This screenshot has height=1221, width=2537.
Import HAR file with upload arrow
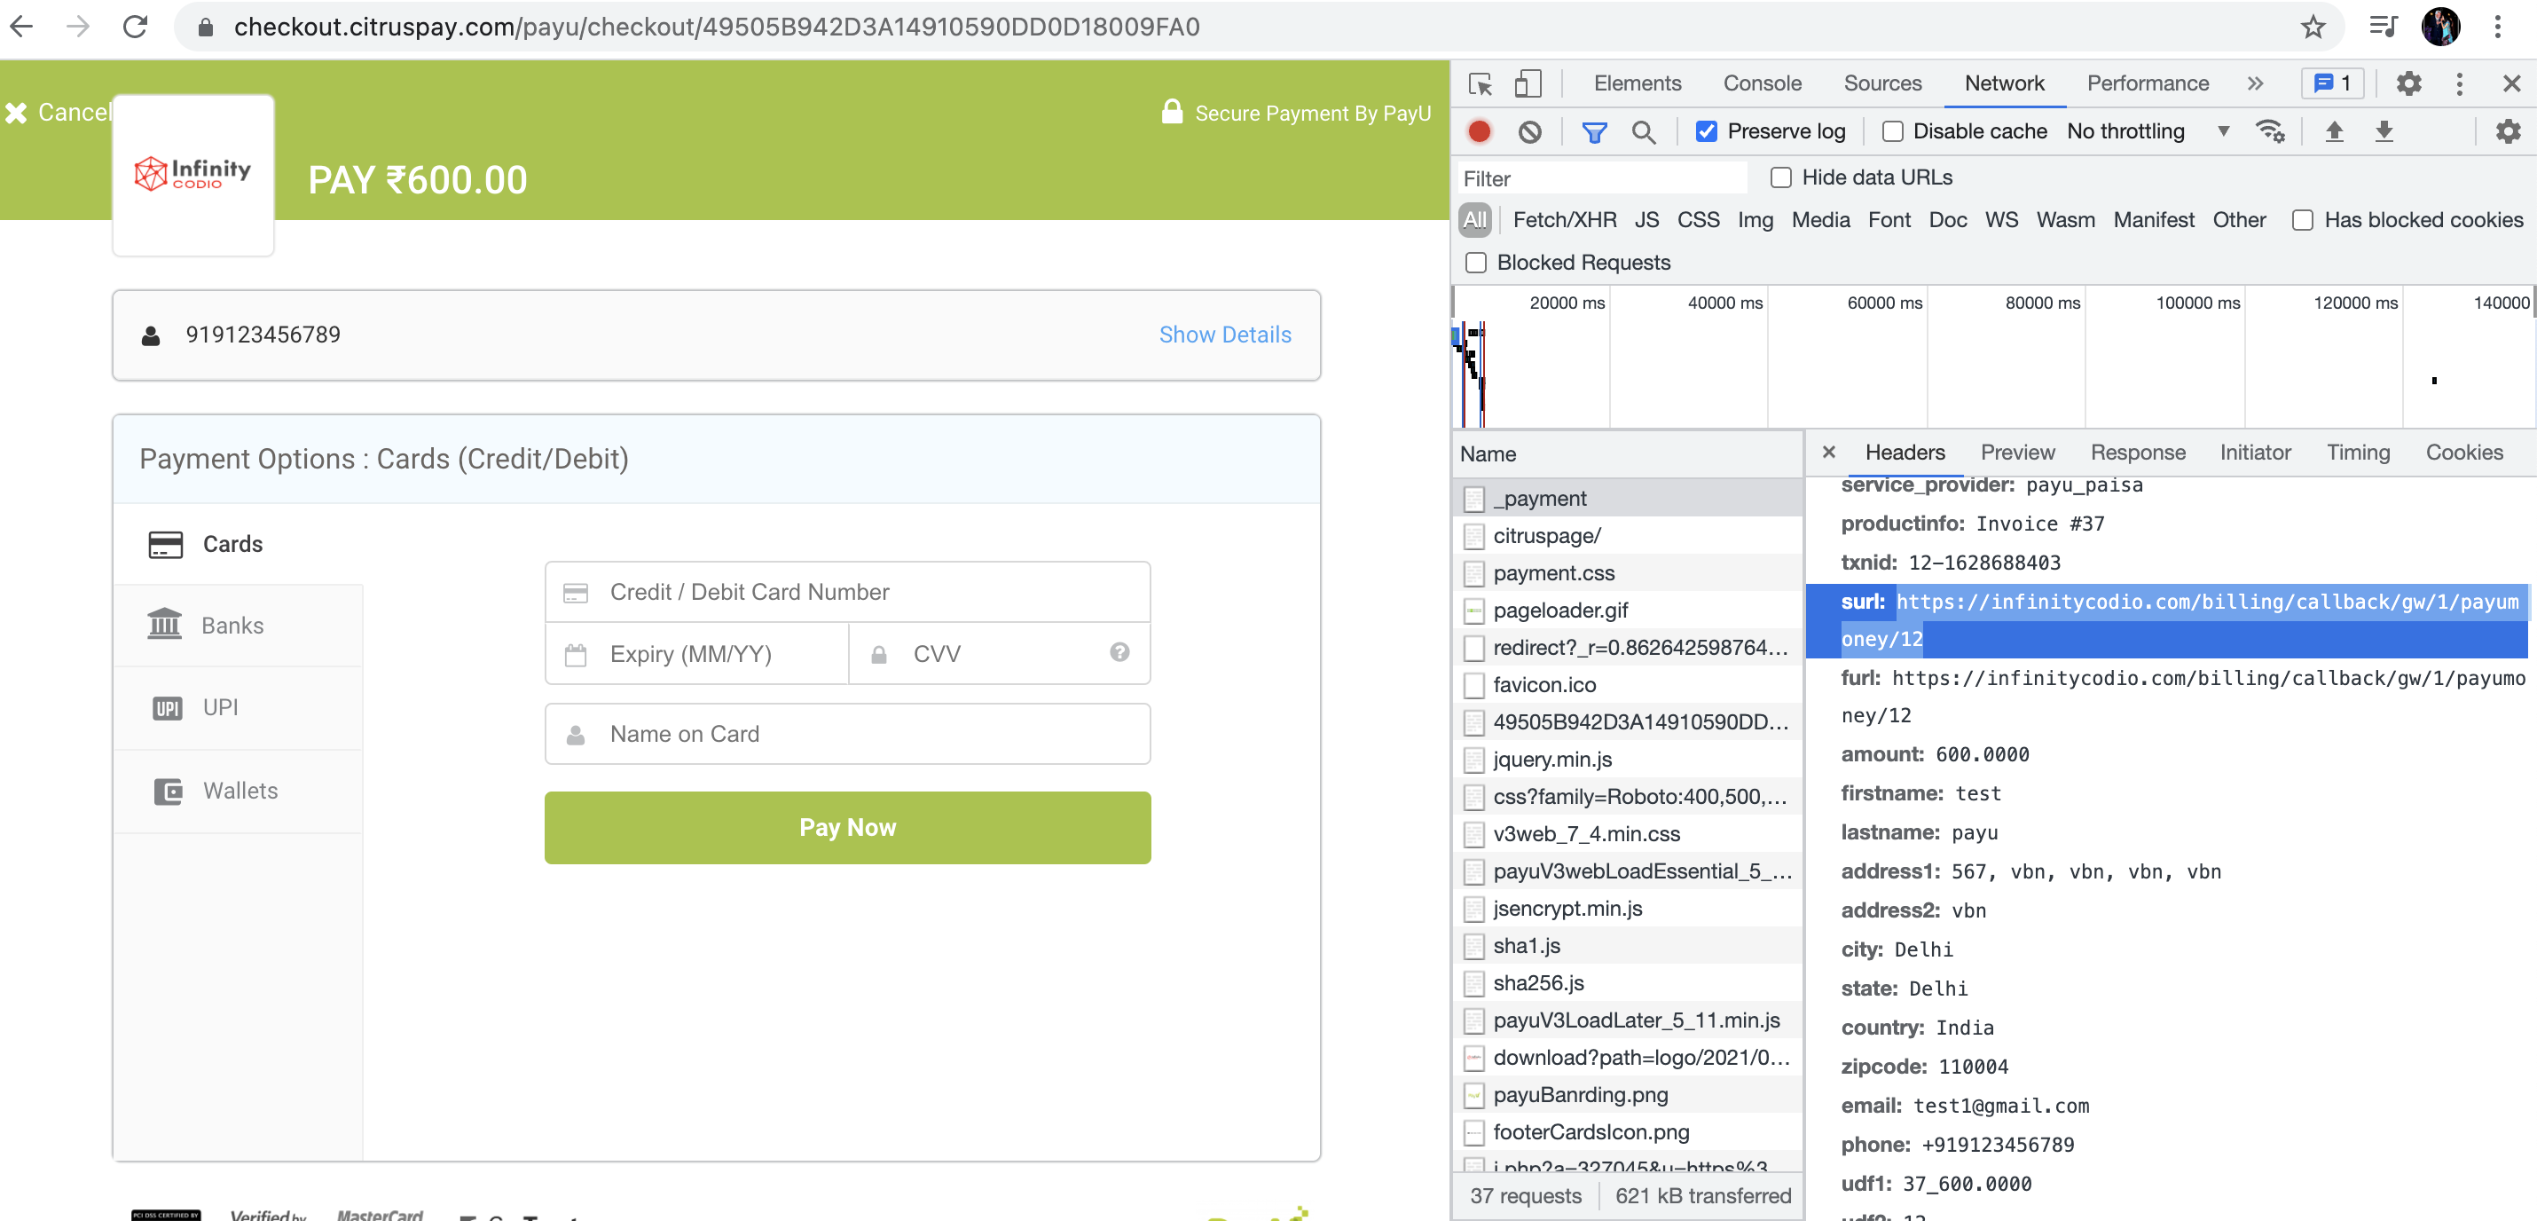coord(2333,131)
